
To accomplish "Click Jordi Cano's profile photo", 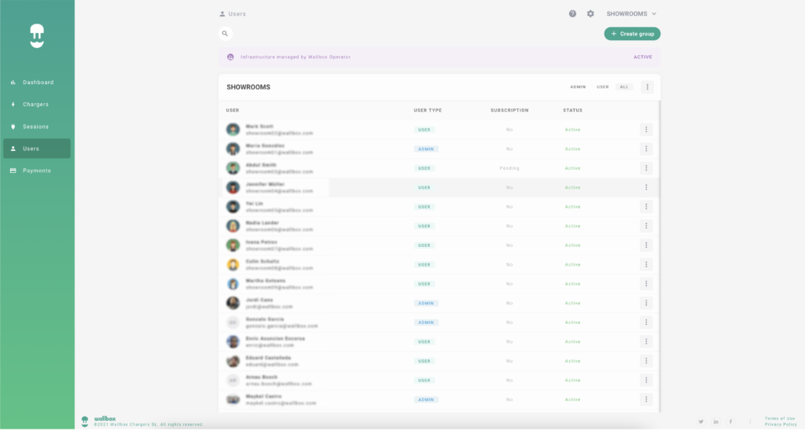I will 233,303.
